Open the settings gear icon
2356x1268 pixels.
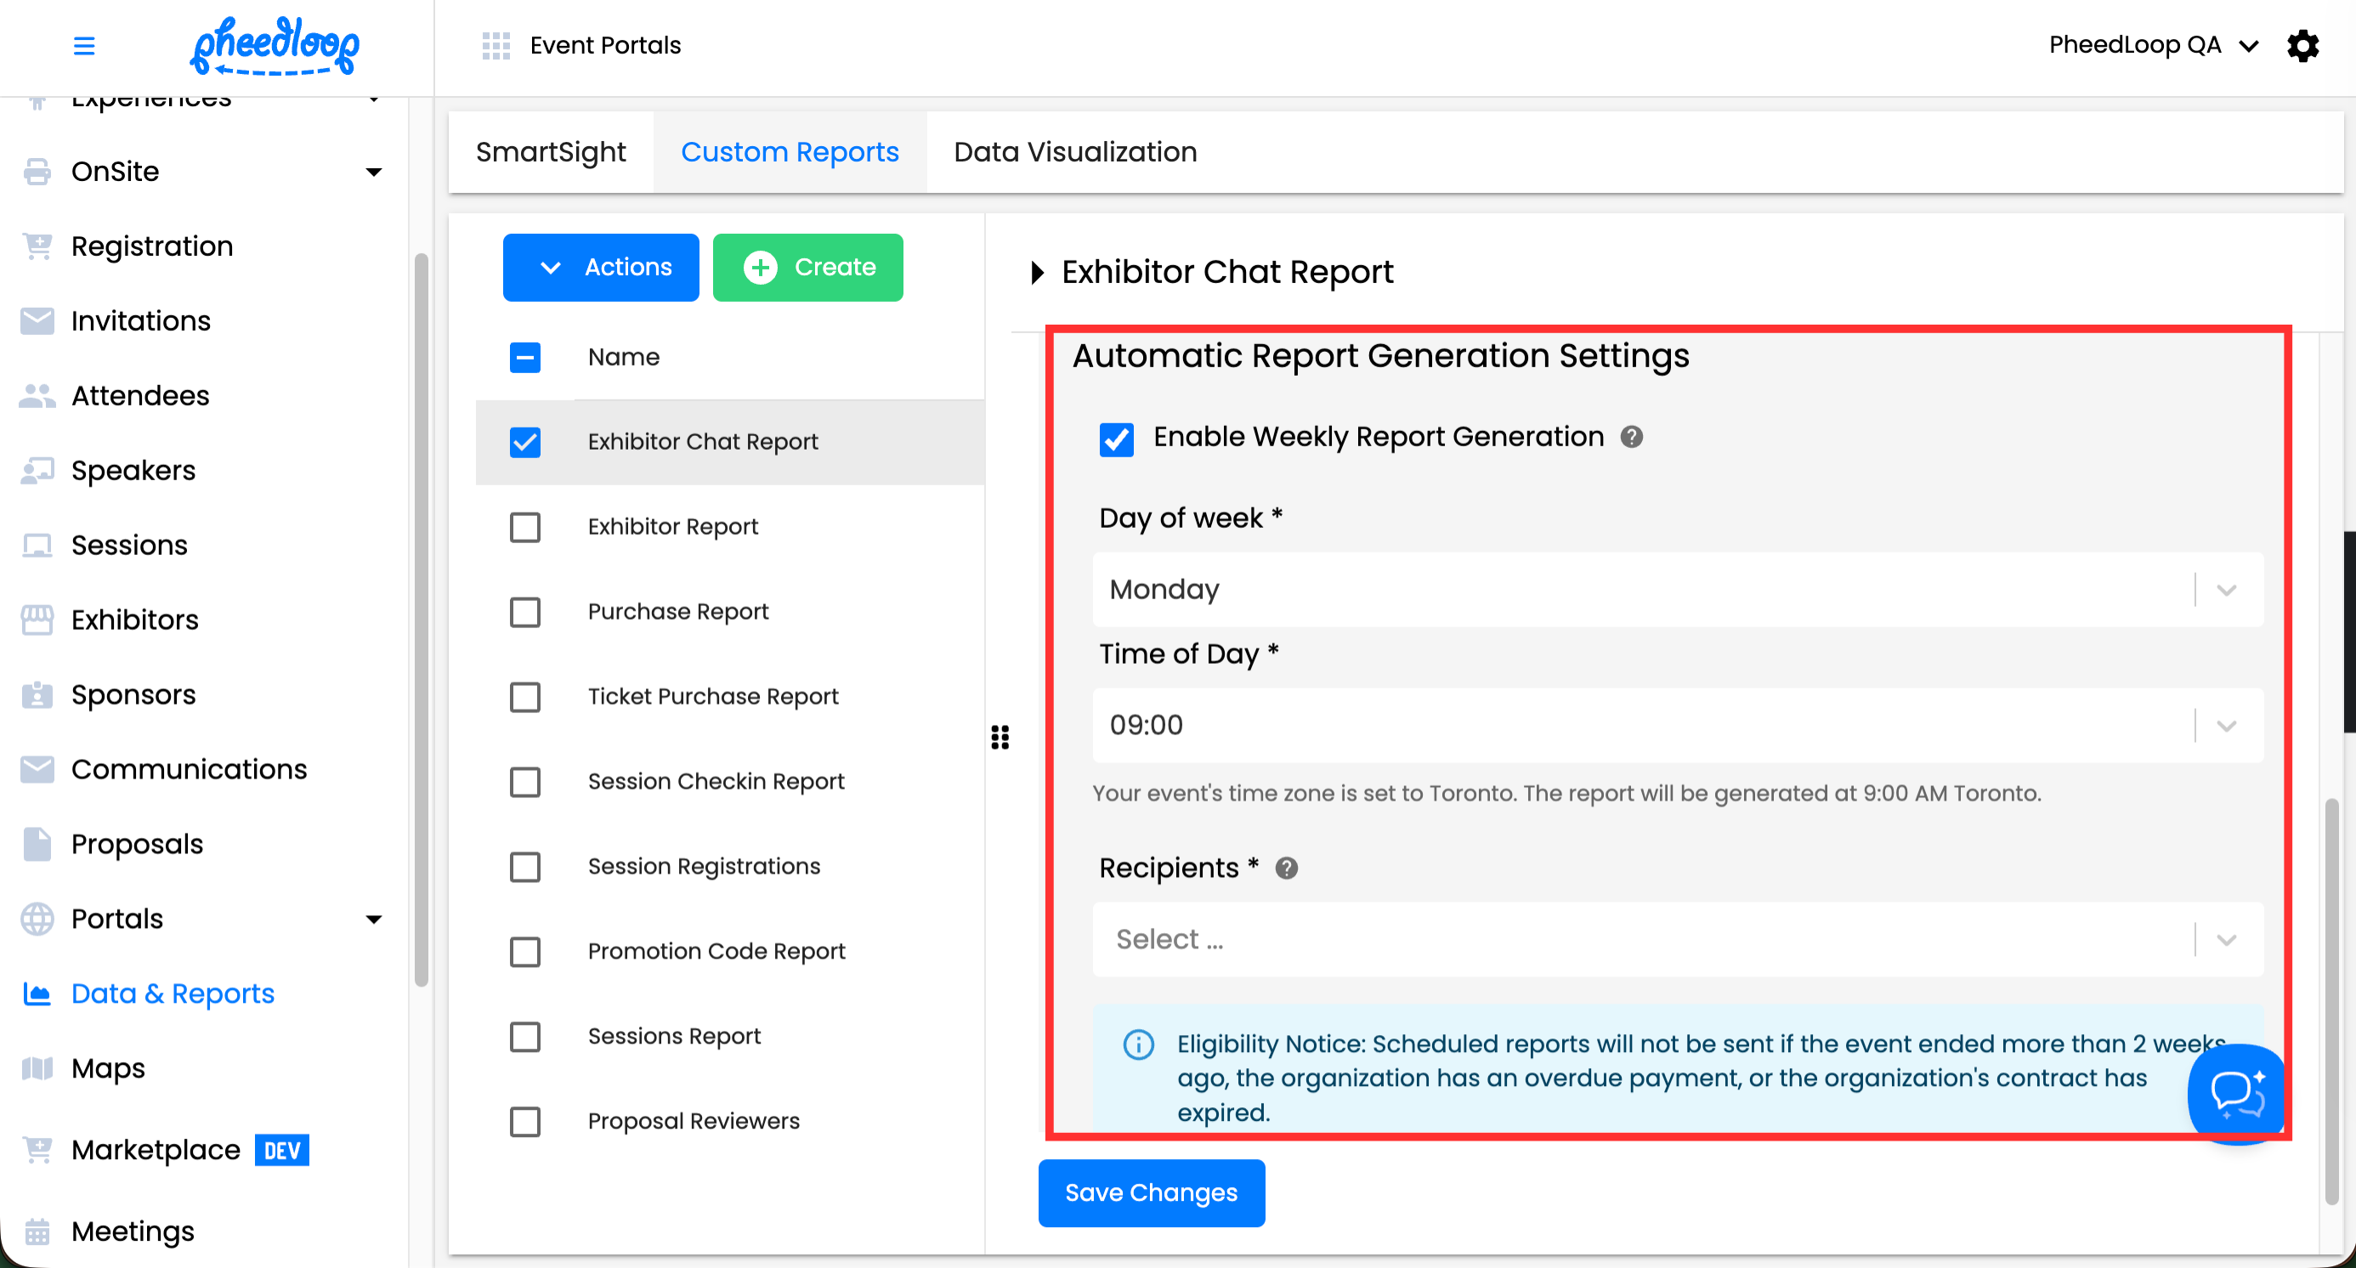2302,45
